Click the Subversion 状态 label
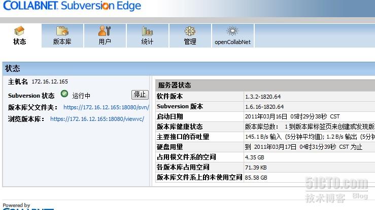 (31, 96)
